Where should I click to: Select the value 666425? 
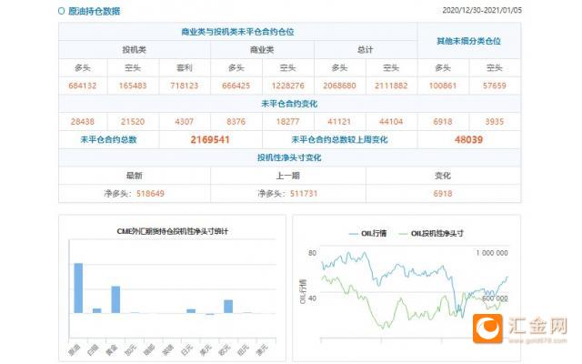(236, 86)
